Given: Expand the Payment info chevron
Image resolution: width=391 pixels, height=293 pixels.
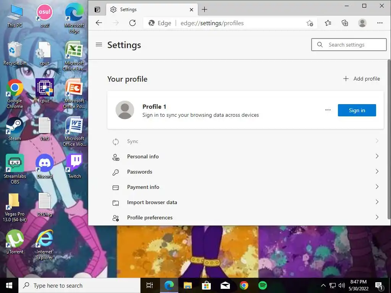Looking at the screenshot, I should (x=377, y=187).
